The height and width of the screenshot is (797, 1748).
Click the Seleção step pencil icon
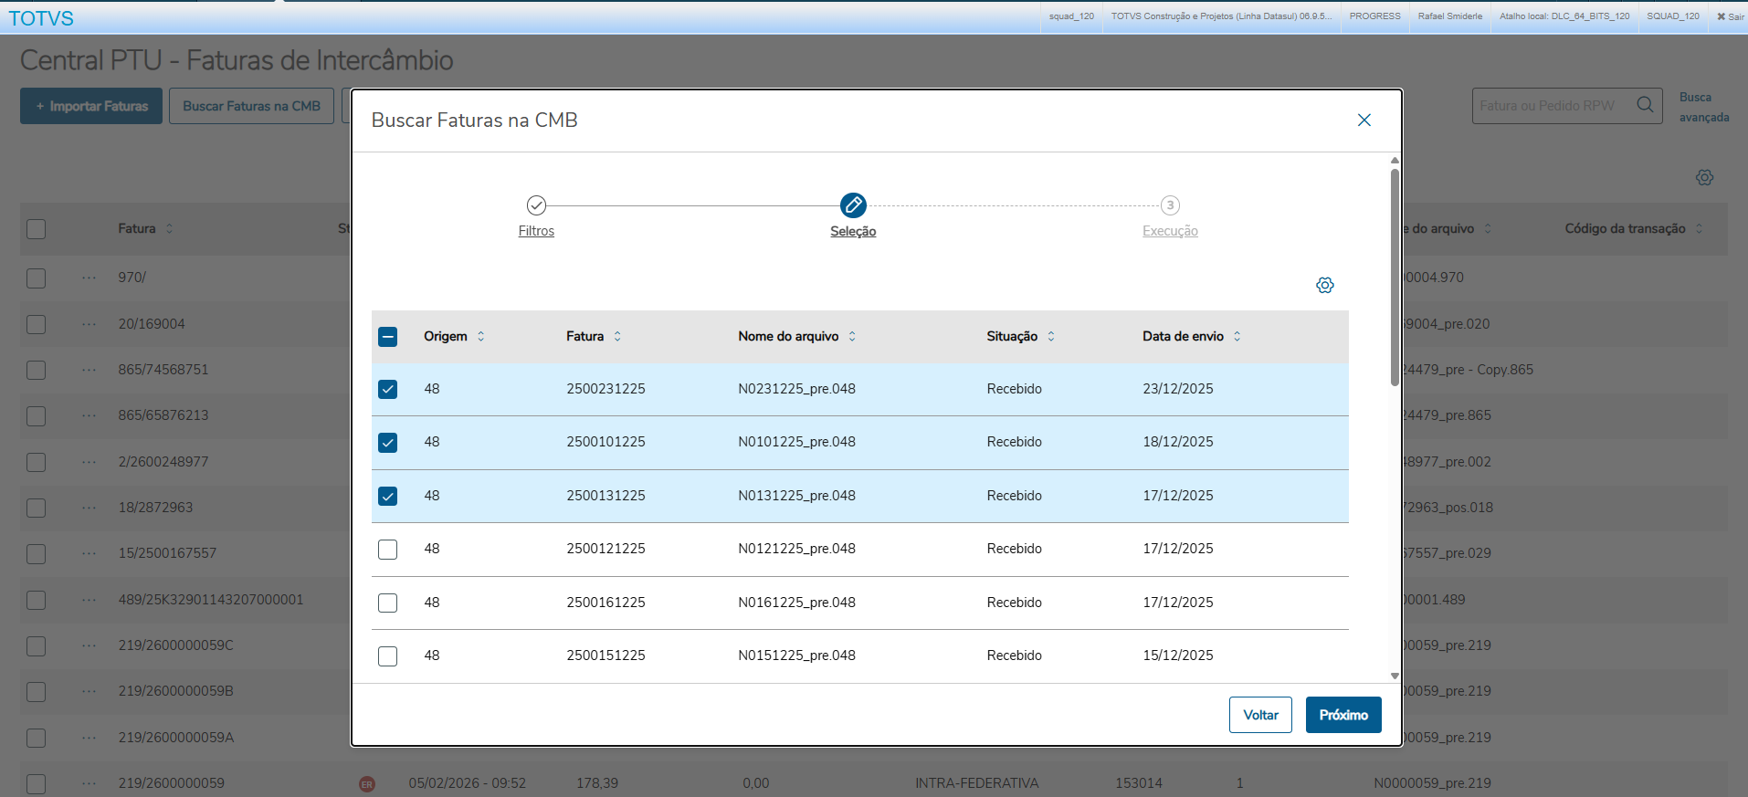(853, 205)
